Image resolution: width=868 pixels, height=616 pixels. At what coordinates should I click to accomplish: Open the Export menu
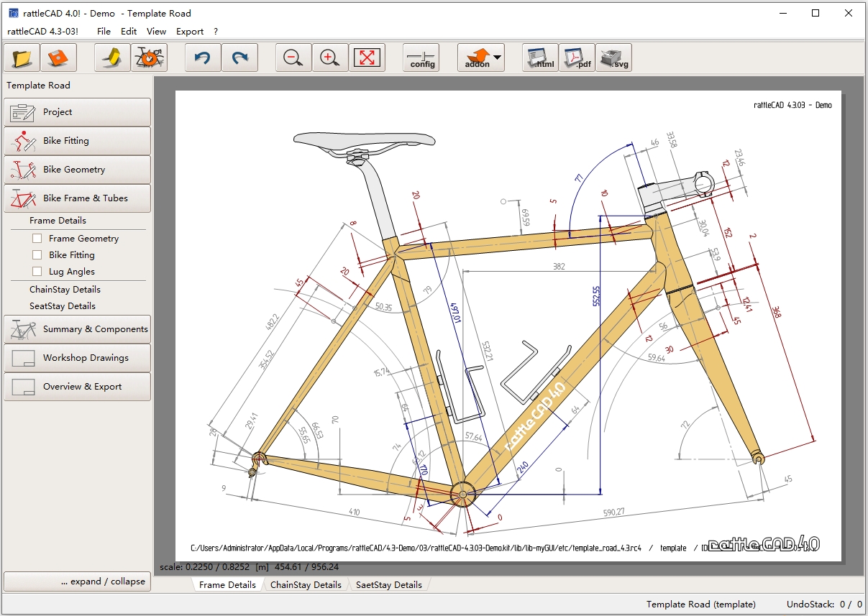coord(190,32)
